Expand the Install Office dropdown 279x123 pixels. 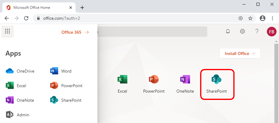tap(240, 53)
